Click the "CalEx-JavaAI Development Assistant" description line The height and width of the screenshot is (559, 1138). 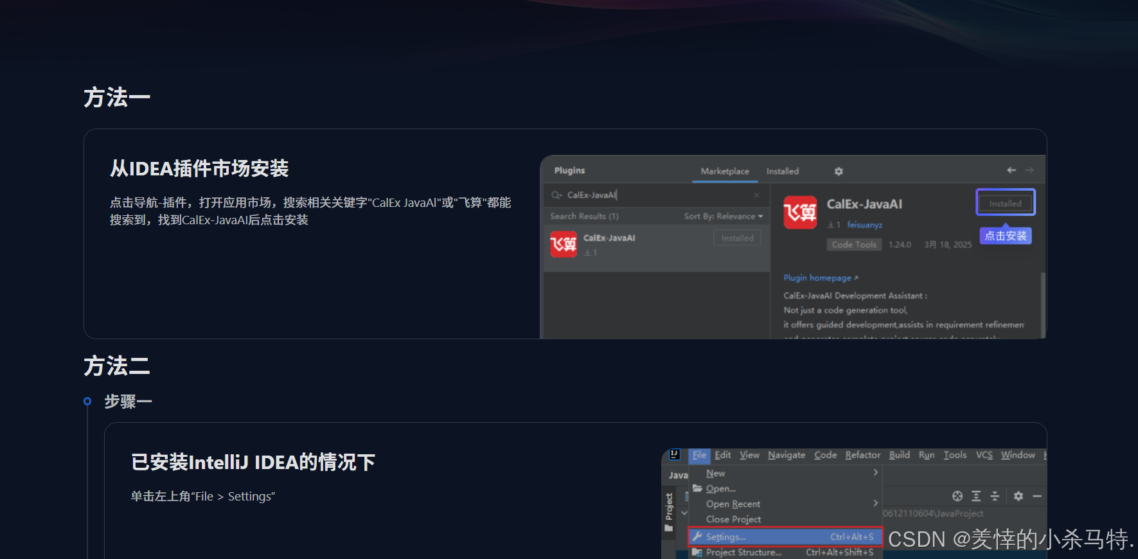855,296
